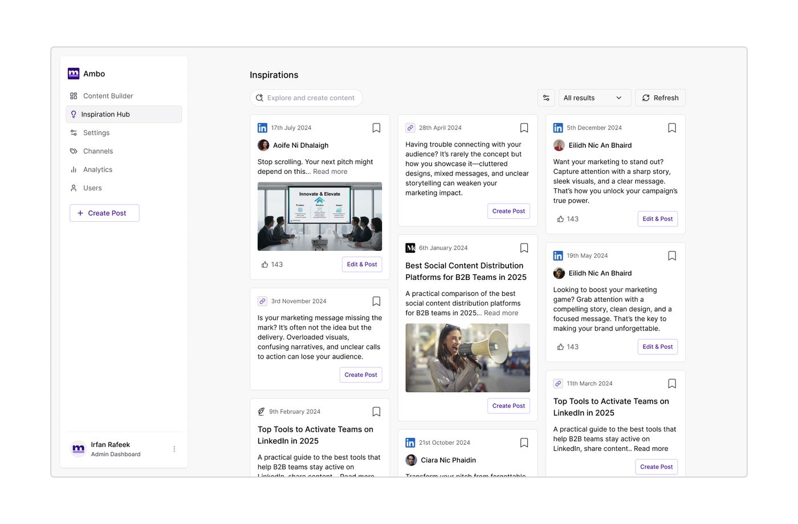Click the Best Social Content Distribution Platforms title
The height and width of the screenshot is (524, 798).
click(466, 271)
